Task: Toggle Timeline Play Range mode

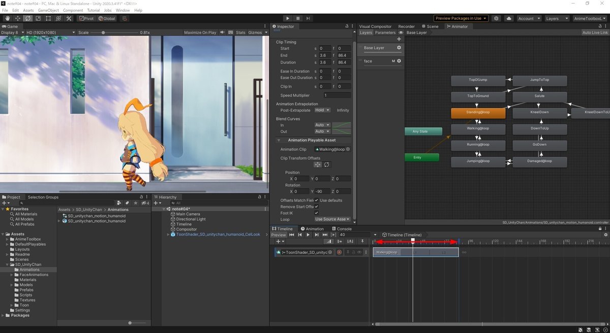Action: pos(333,235)
